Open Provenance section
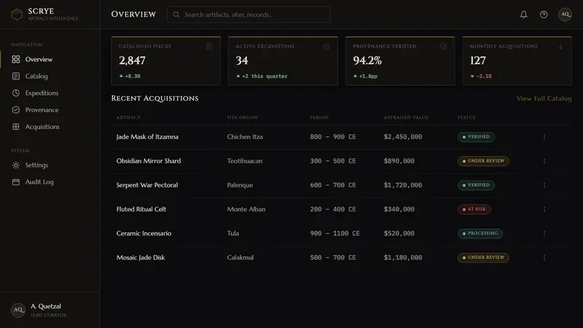Screen dimensions: 583x328 50,110
